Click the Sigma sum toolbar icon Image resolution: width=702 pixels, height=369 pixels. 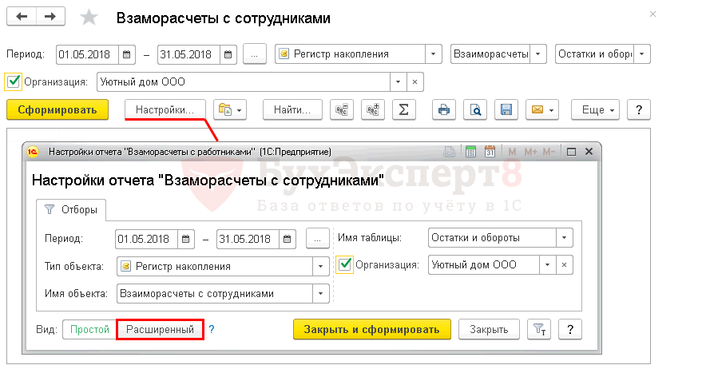404,109
